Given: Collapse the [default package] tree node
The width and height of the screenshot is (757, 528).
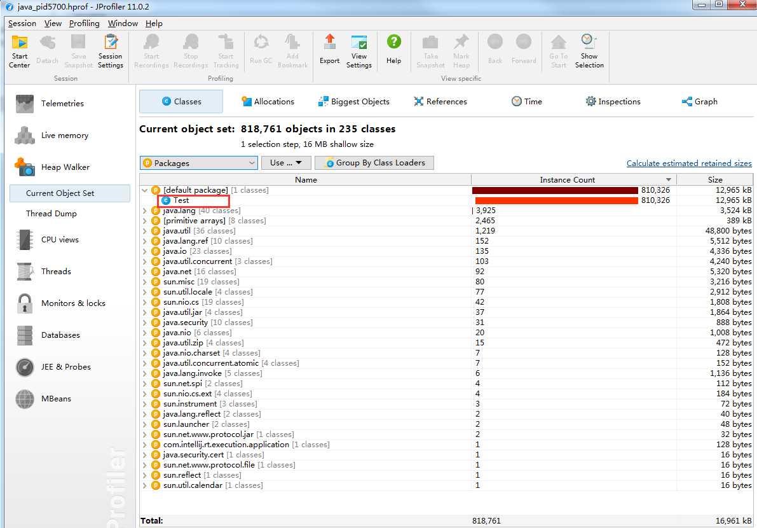Looking at the screenshot, I should point(144,190).
